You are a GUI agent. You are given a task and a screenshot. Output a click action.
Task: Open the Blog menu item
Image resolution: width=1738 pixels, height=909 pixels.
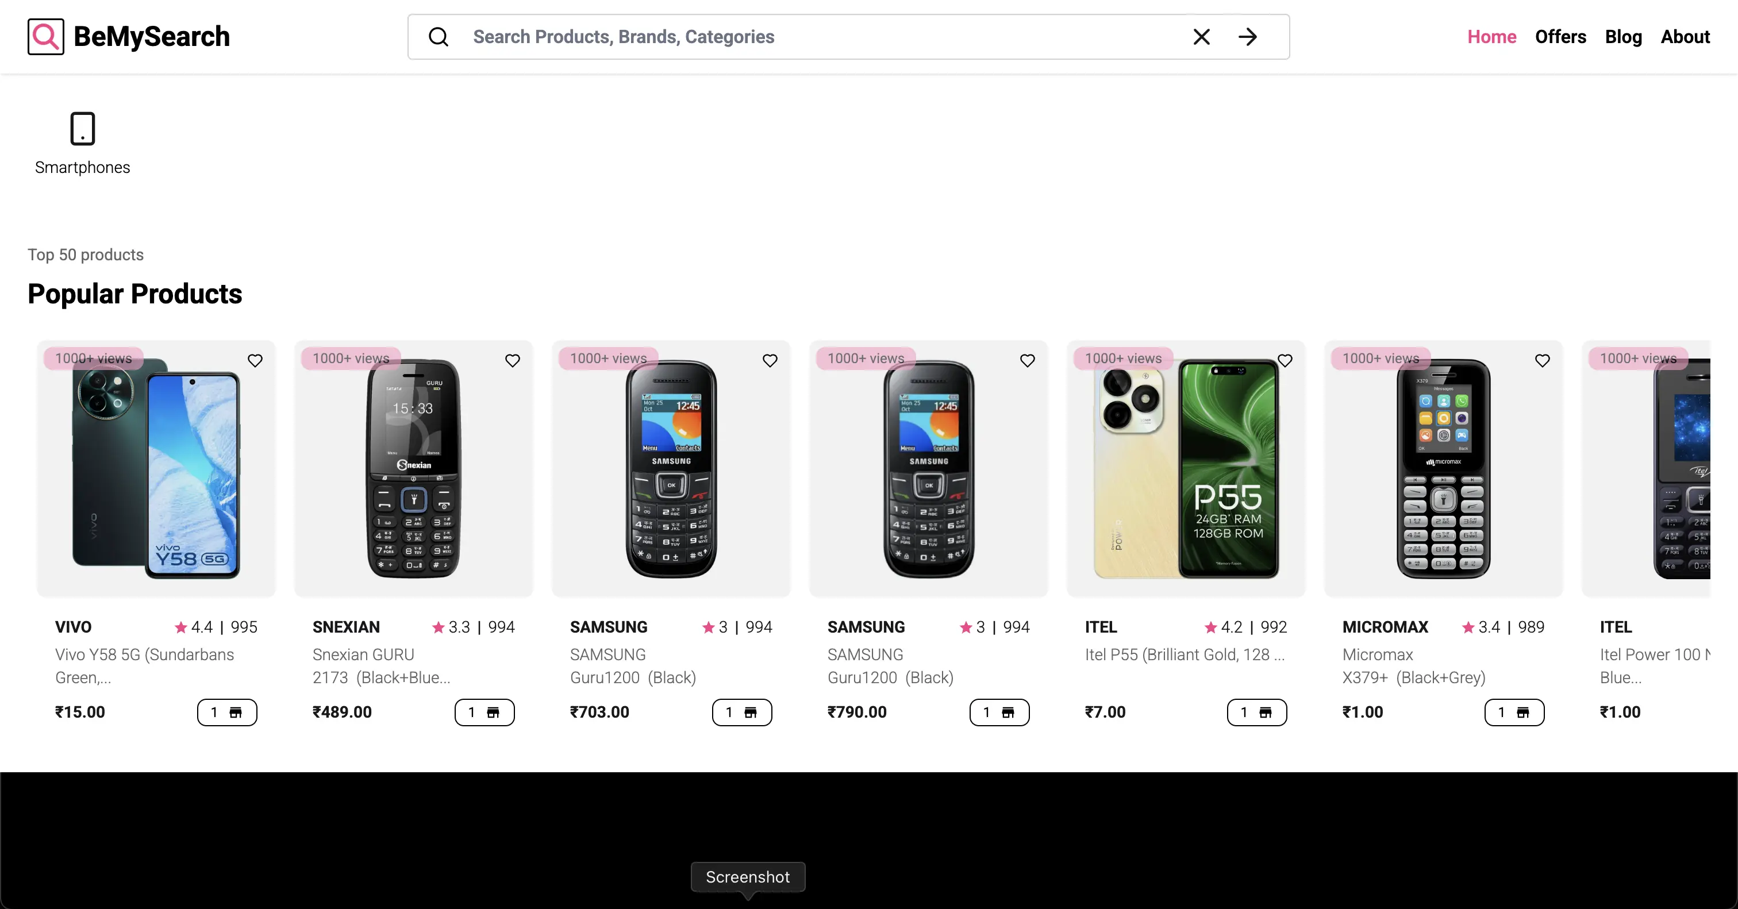1623,36
